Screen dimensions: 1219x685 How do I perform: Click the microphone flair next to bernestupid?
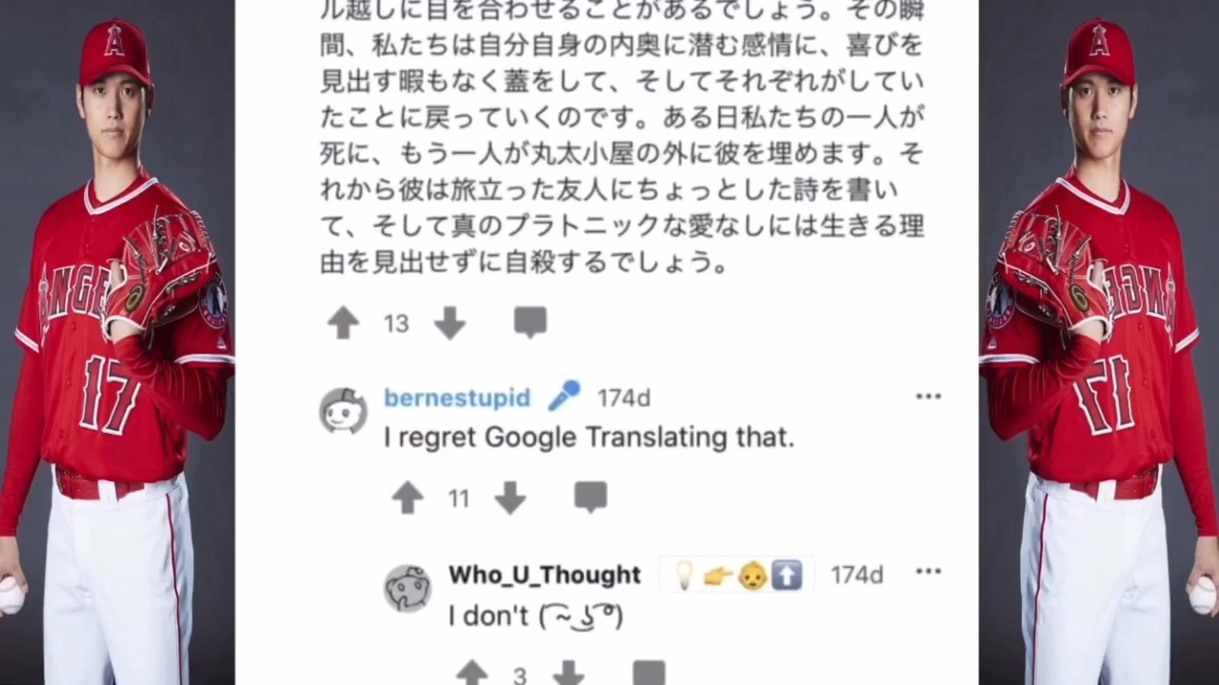[564, 396]
